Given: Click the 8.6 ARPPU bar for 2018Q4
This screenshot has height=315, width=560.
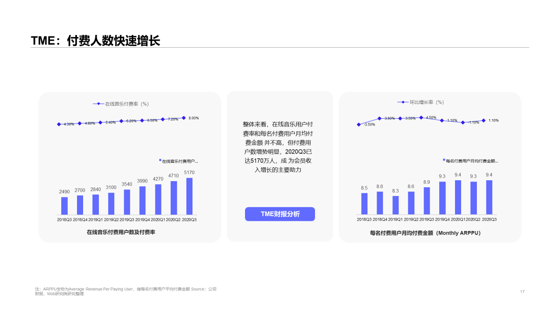Looking at the screenshot, I should tap(380, 203).
